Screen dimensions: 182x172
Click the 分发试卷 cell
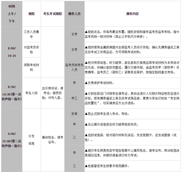(31, 140)
